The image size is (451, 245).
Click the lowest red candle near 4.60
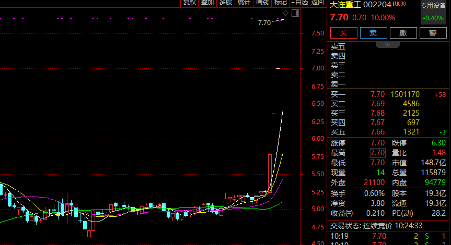[89, 234]
